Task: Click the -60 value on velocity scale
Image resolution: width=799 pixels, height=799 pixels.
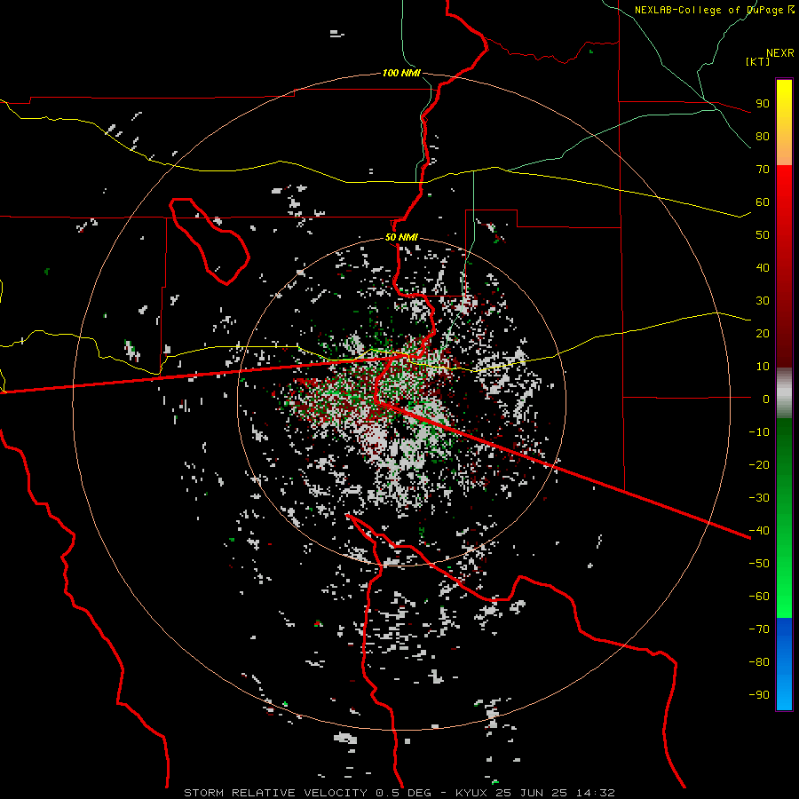Action: pos(759,597)
